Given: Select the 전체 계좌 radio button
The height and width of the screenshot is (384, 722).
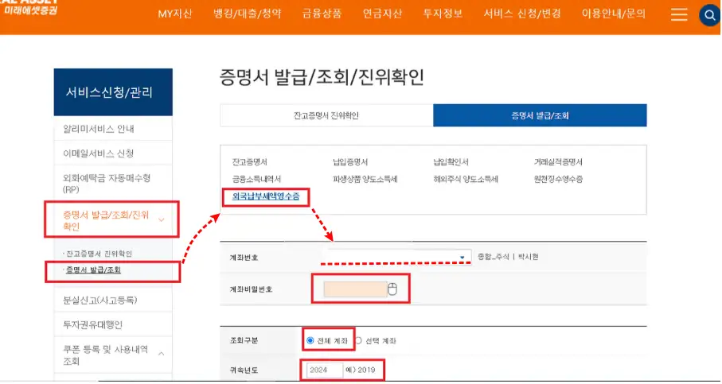Looking at the screenshot, I should coord(310,341).
